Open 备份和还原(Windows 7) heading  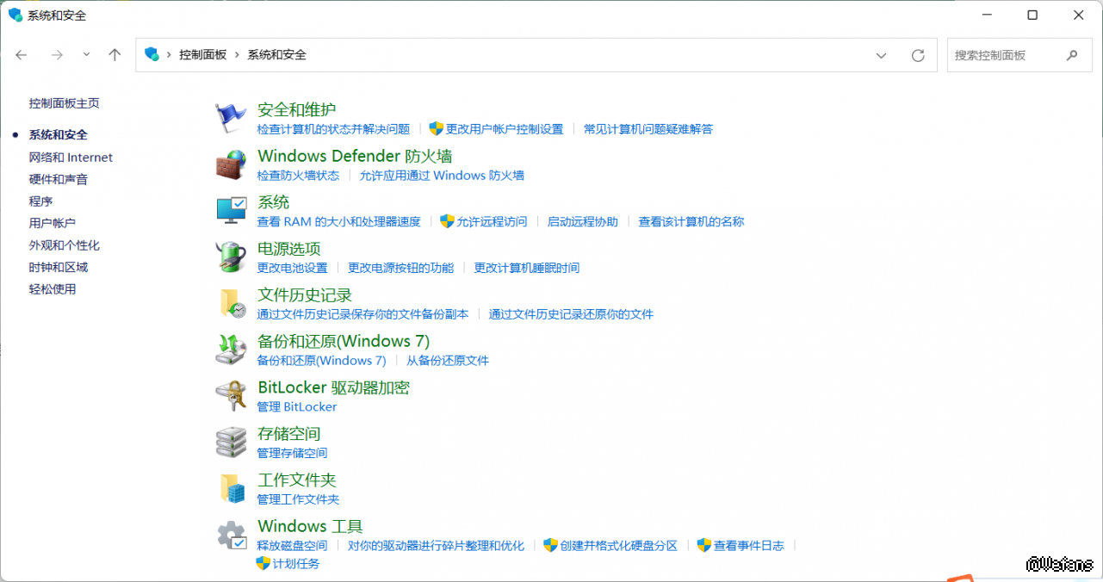click(x=344, y=341)
